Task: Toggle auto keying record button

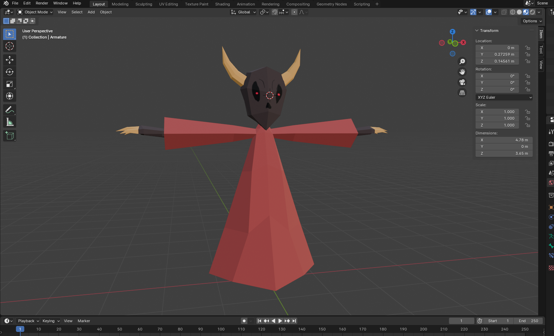Action: click(244, 321)
